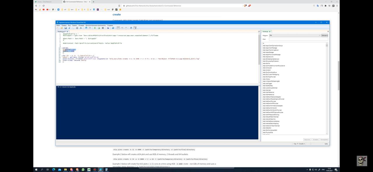Switch to the Home - Chia Network browser tab
Viewport: 373px width, 172px height.
(45, 2)
